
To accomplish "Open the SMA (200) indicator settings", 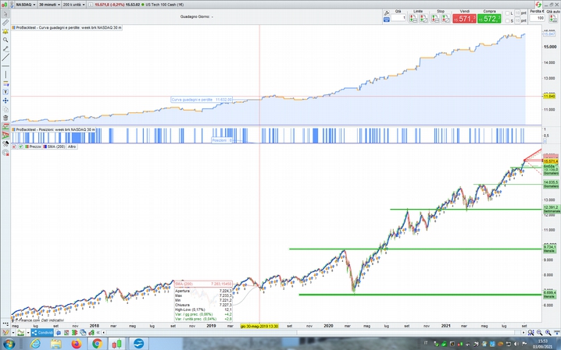I will tap(54, 147).
